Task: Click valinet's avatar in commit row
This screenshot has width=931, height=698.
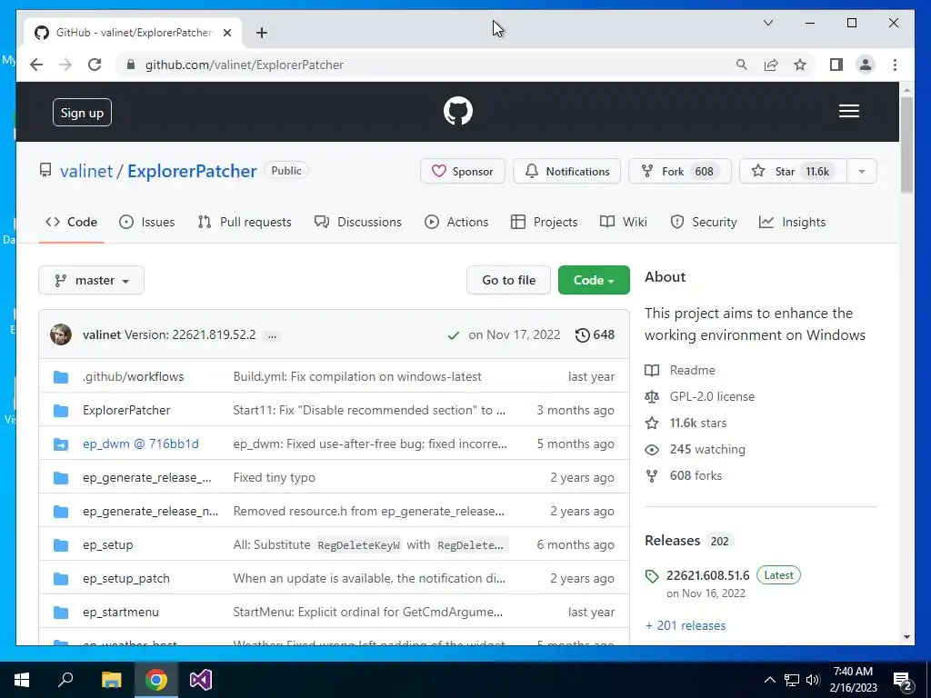Action: pyautogui.click(x=61, y=334)
